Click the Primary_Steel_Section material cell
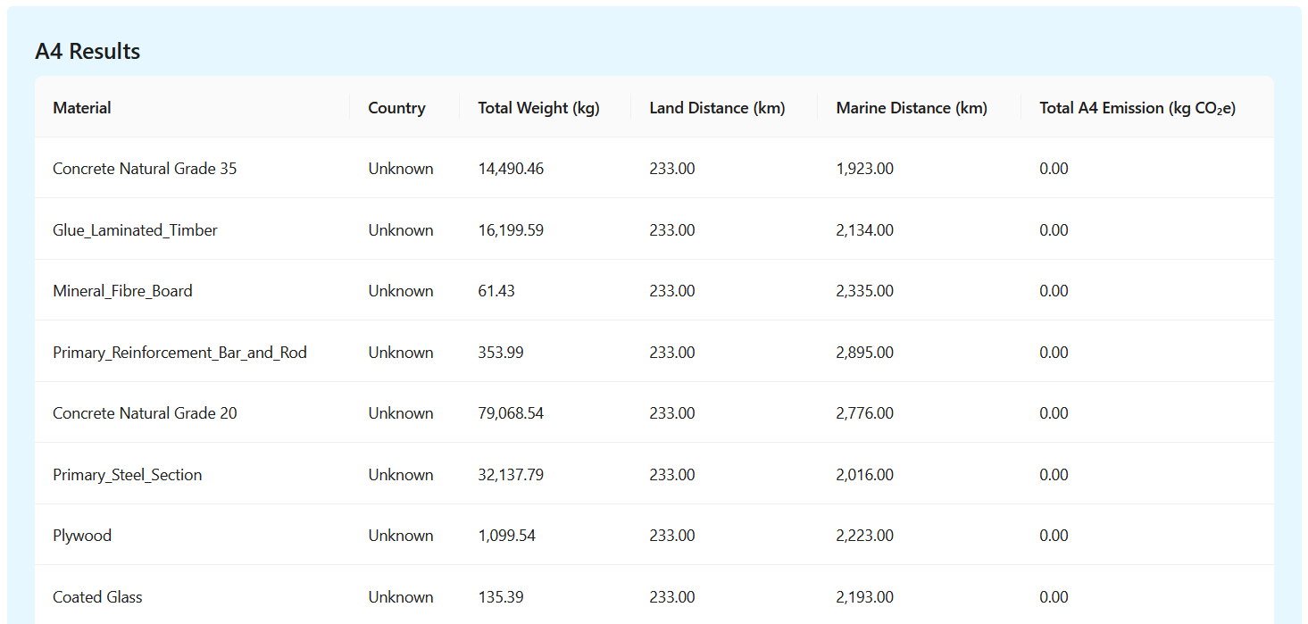Screen dimensions: 1308x624 coord(127,475)
